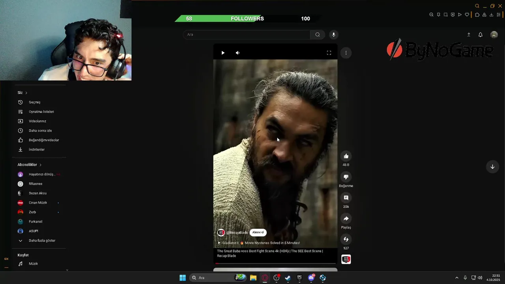
Task: Open the Opera profile icon in toolbar
Action: click(484, 15)
